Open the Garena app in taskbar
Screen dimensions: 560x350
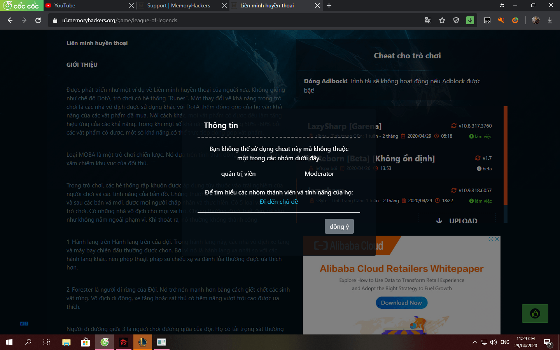pos(124,342)
